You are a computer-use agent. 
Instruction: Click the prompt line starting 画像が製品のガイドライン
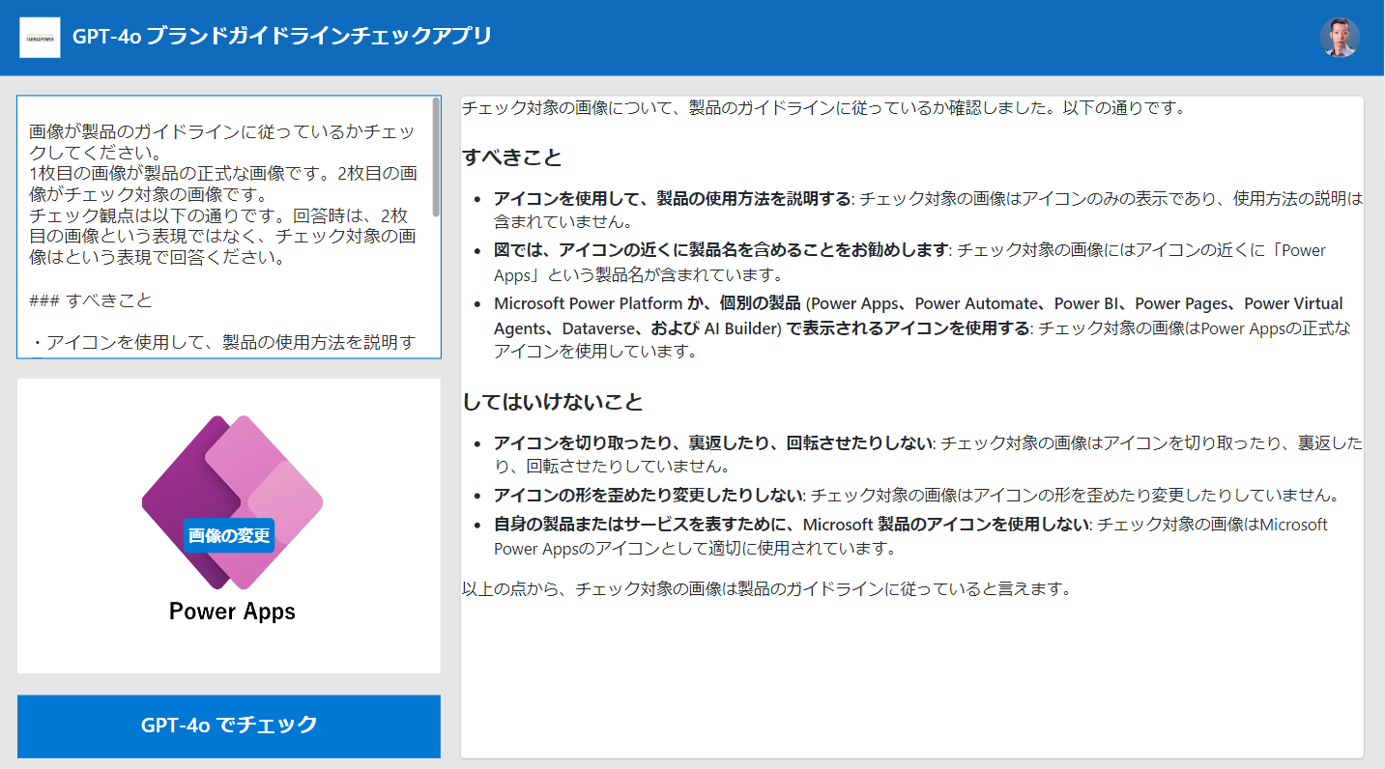click(222, 142)
